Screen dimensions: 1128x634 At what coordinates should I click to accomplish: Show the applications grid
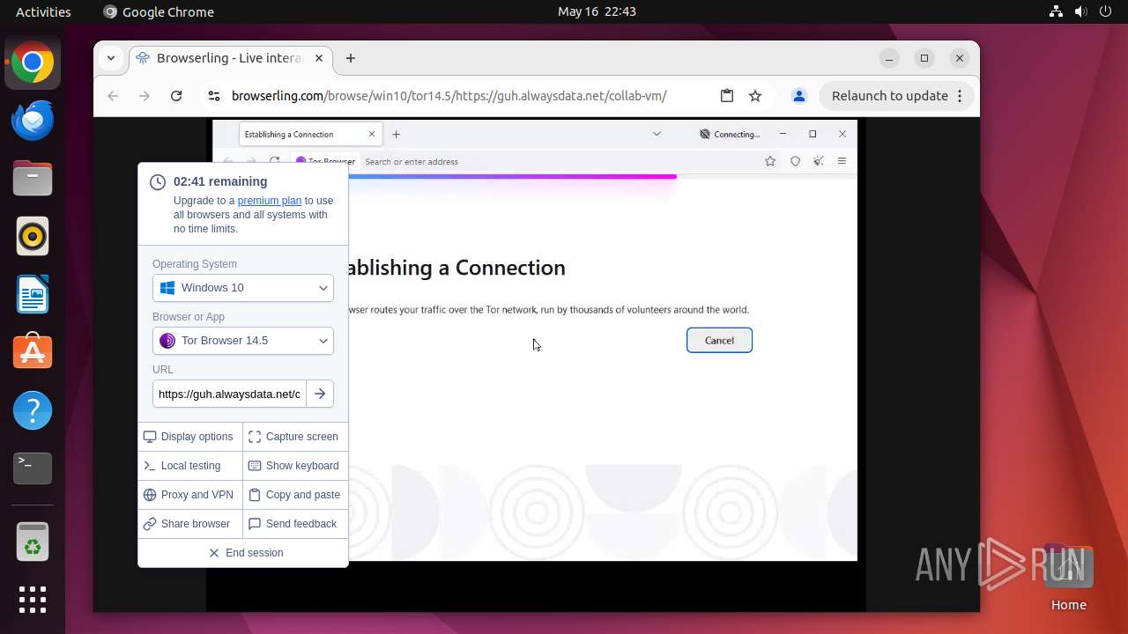click(33, 600)
